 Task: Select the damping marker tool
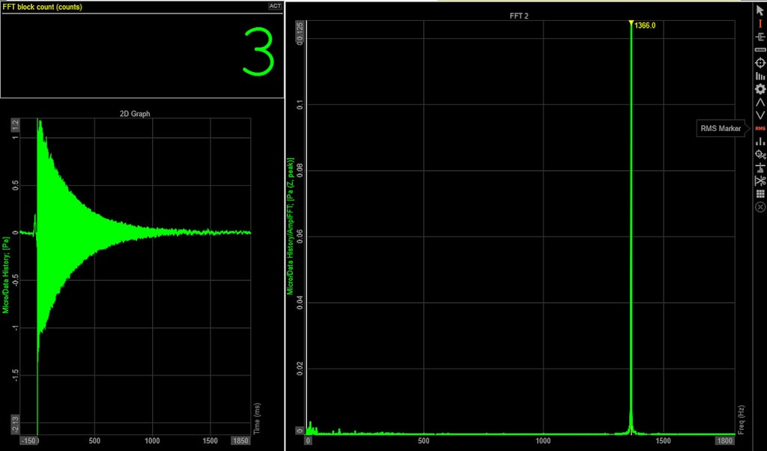coord(759,166)
